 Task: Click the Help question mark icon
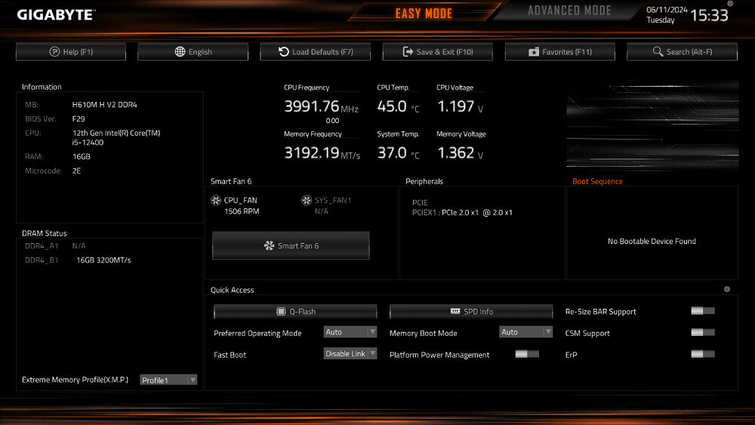54,51
